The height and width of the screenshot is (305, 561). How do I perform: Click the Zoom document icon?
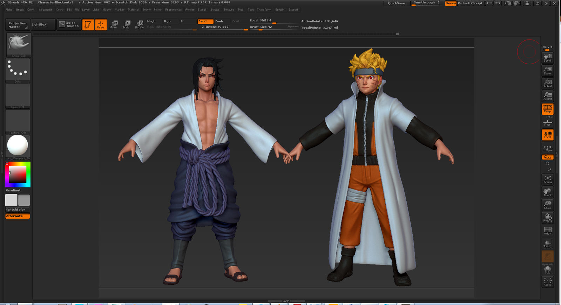pos(547,70)
